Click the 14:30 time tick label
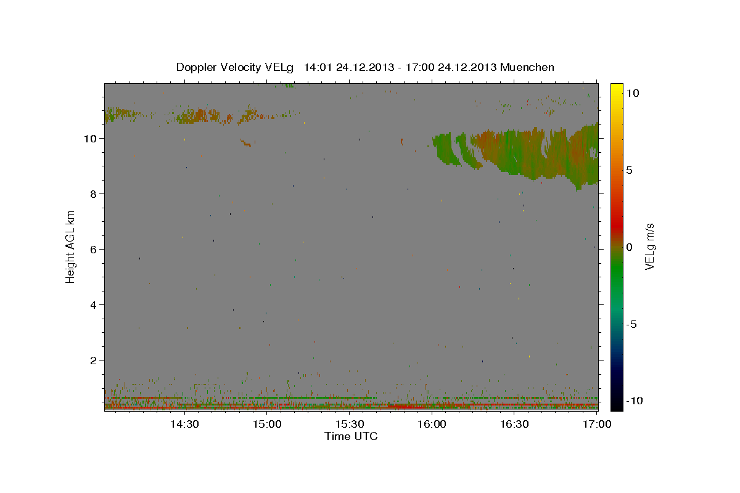 [184, 424]
